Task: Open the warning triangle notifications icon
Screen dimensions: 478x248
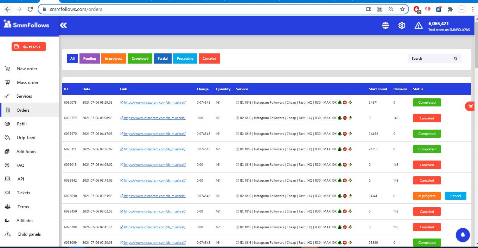Action: [419, 25]
